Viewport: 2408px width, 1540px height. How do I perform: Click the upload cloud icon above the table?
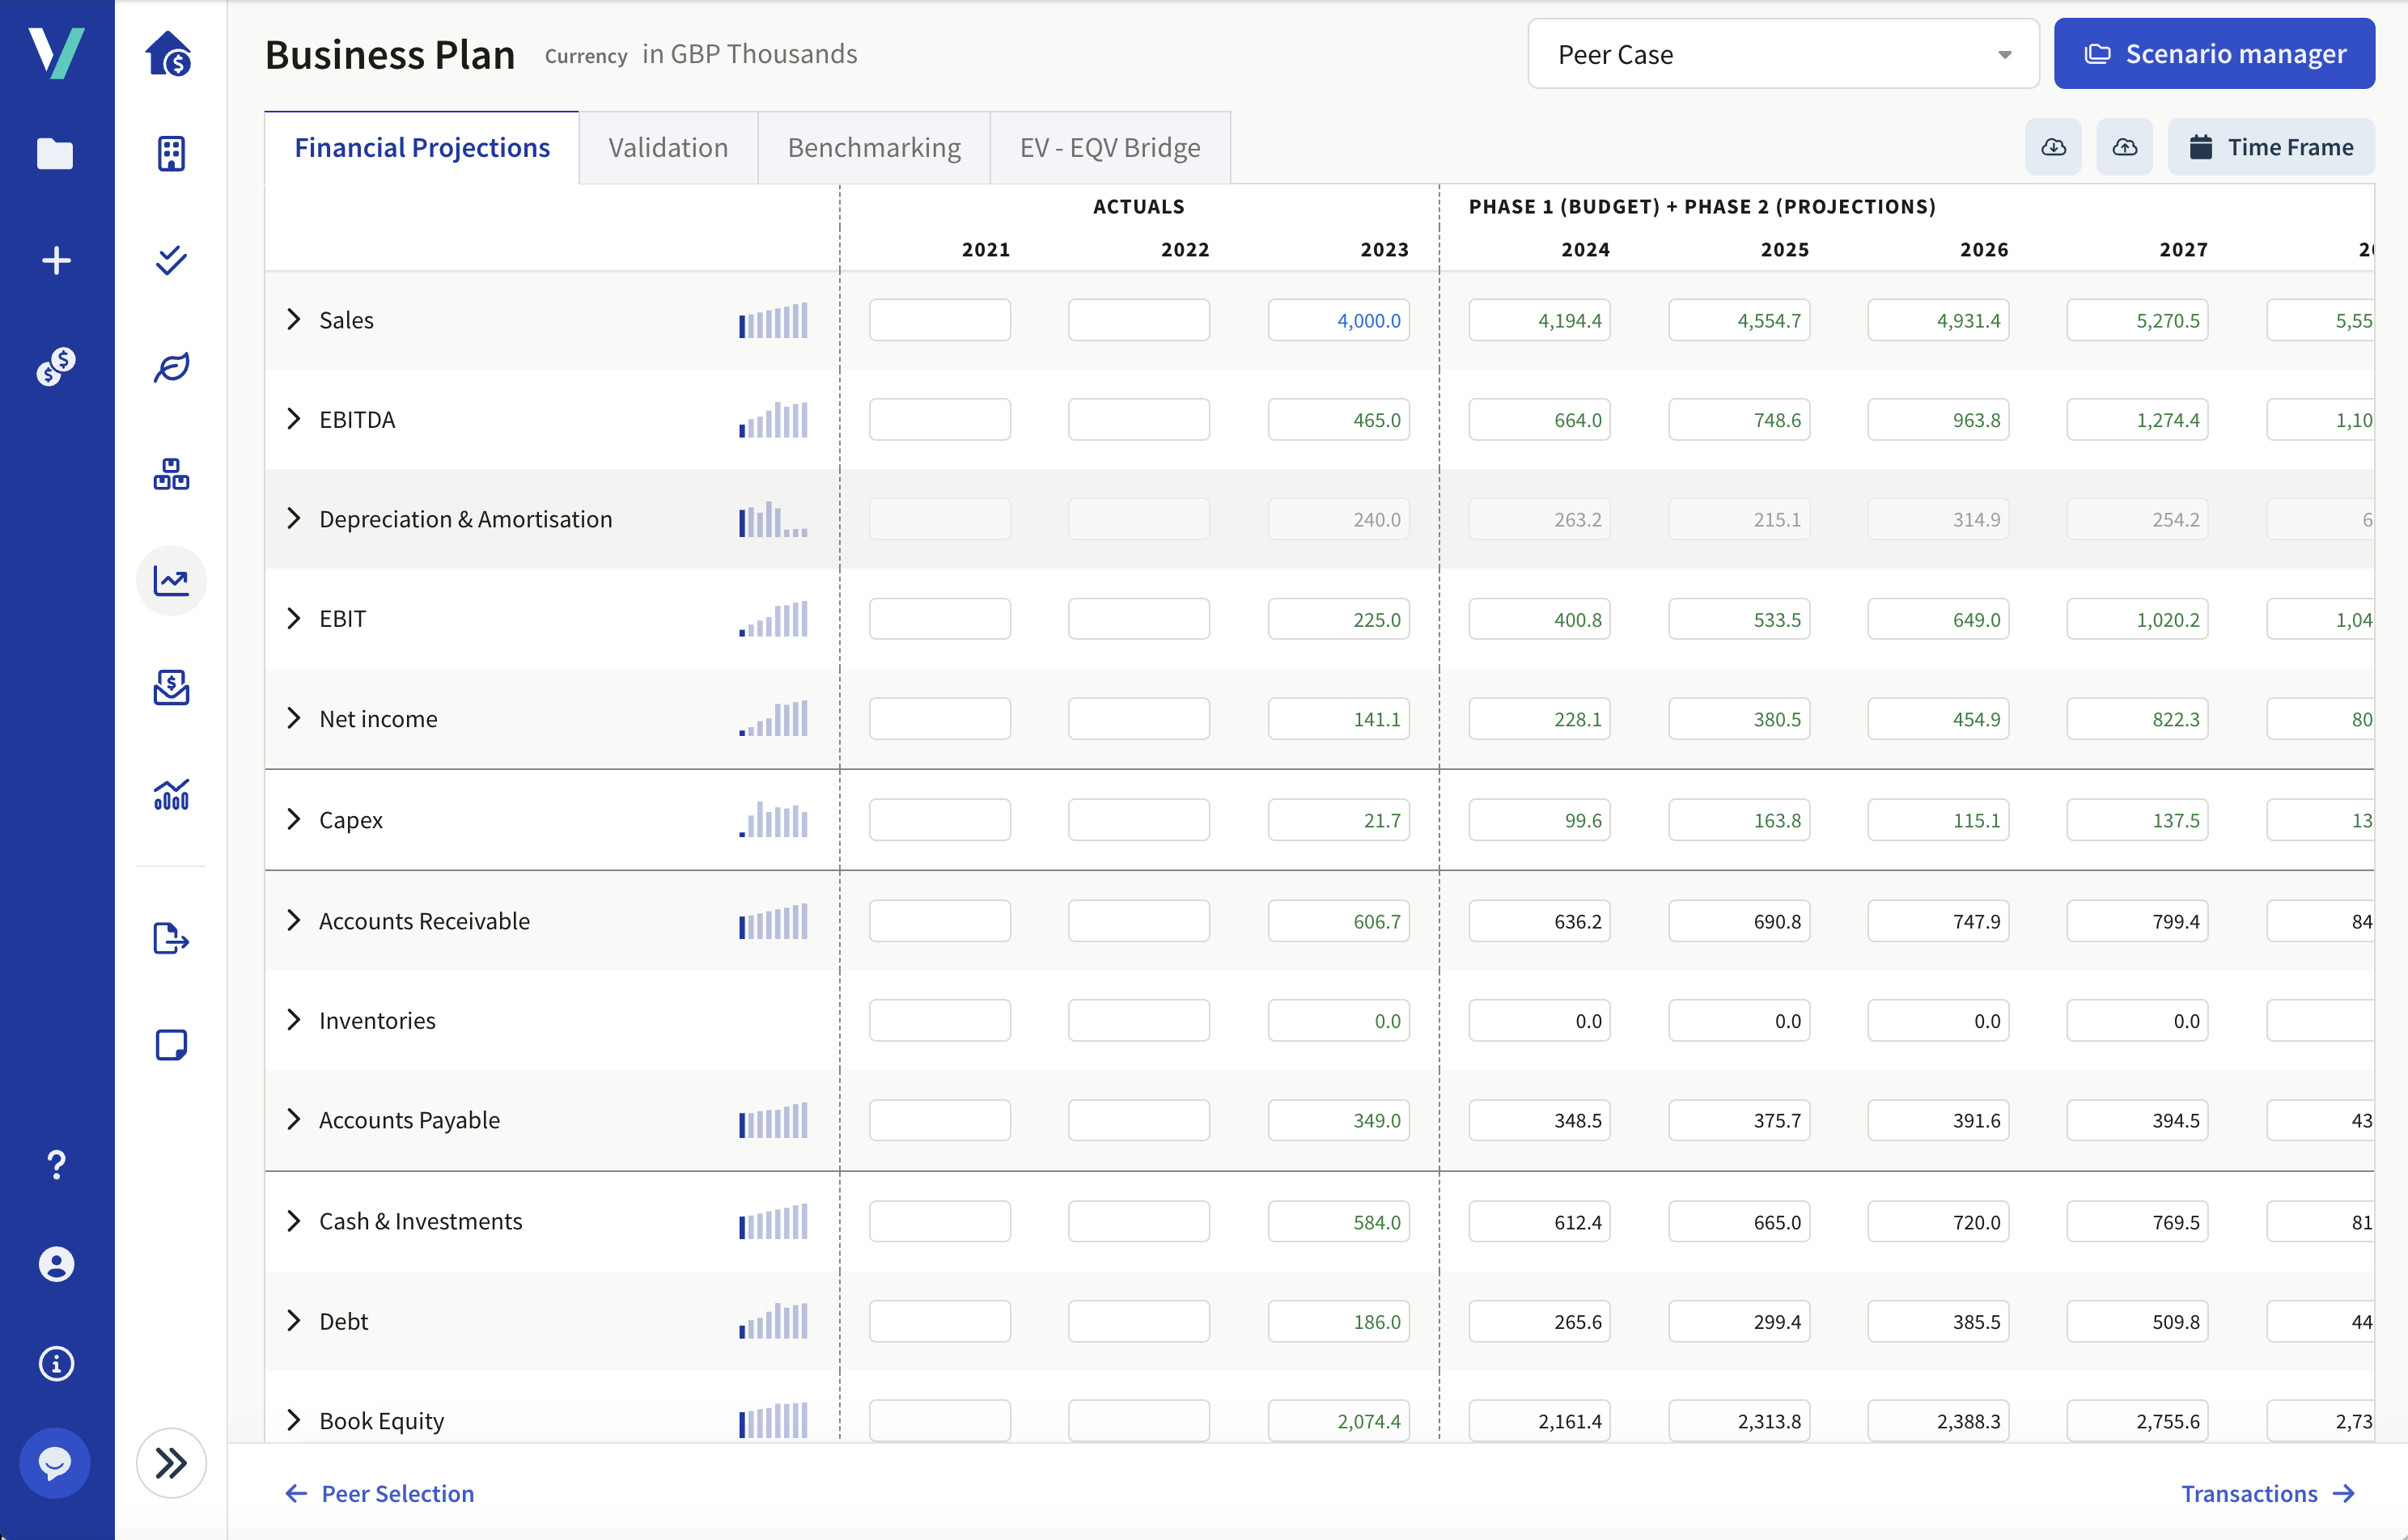[x=2125, y=146]
